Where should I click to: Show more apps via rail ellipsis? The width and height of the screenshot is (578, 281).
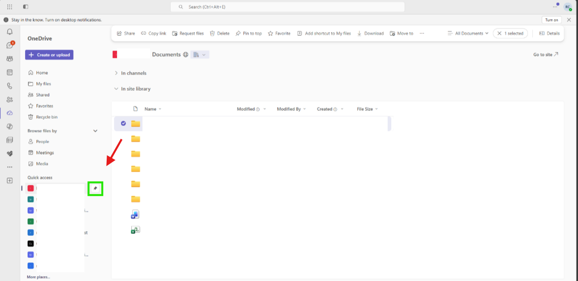coord(10,167)
